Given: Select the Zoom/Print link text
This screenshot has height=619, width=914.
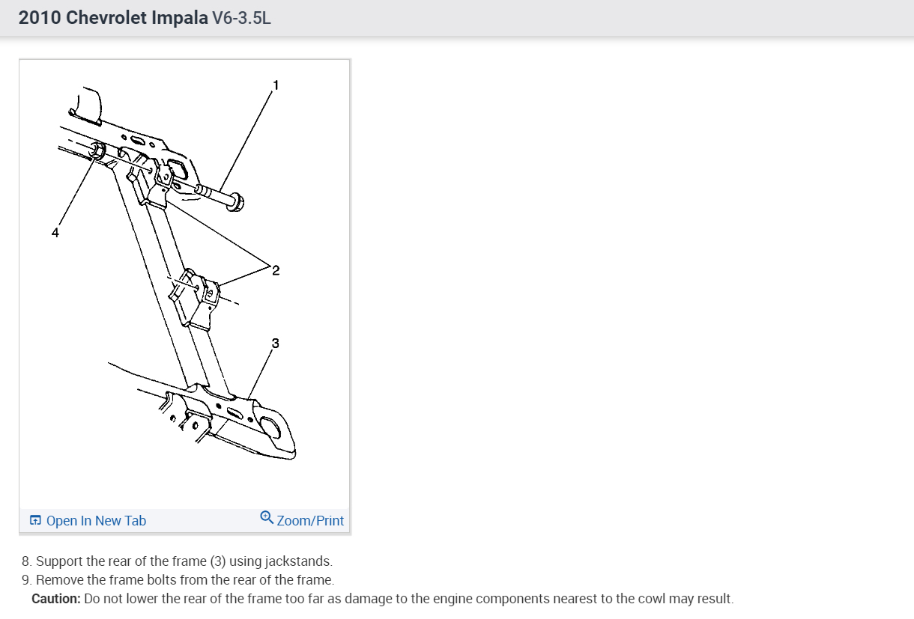Looking at the screenshot, I should pos(310,520).
